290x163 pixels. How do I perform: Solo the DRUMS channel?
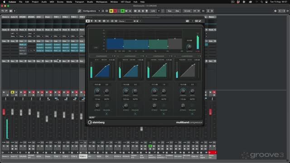click(25, 92)
